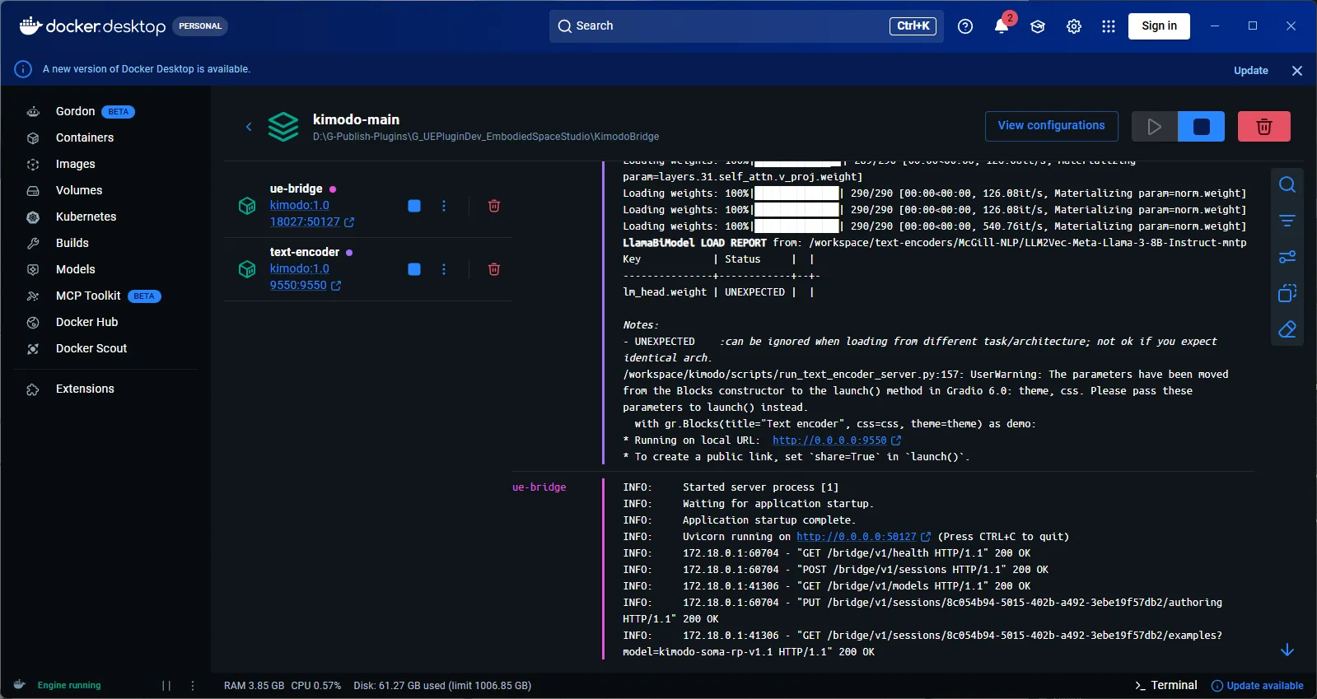1317x699 pixels.
Task: Open the help menu icon
Action: pos(965,26)
